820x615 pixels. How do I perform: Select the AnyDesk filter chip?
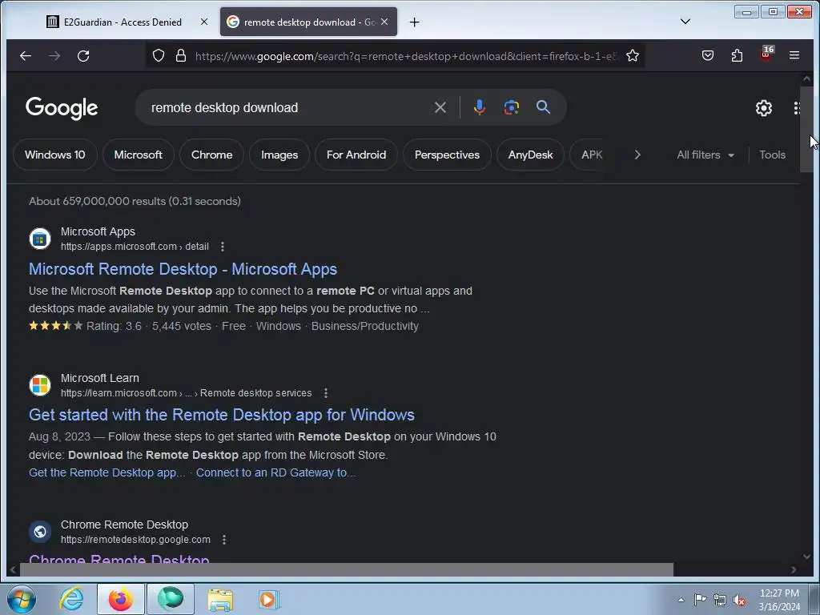[x=530, y=155]
